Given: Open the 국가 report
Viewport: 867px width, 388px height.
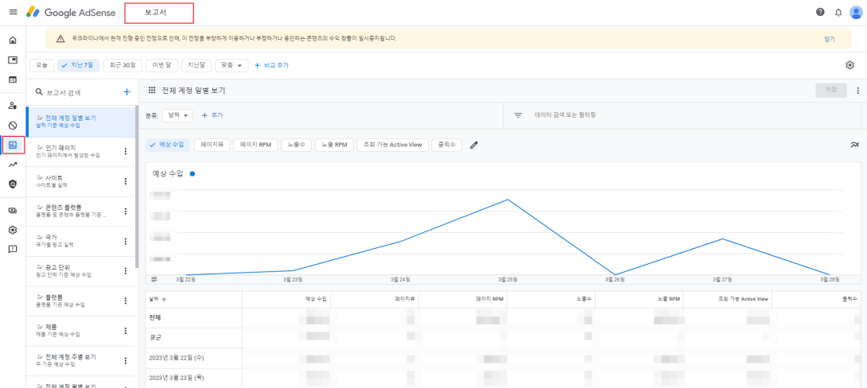Looking at the screenshot, I should point(80,241).
